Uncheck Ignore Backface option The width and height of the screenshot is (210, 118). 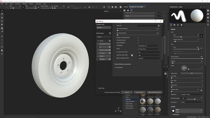pos(138,43)
